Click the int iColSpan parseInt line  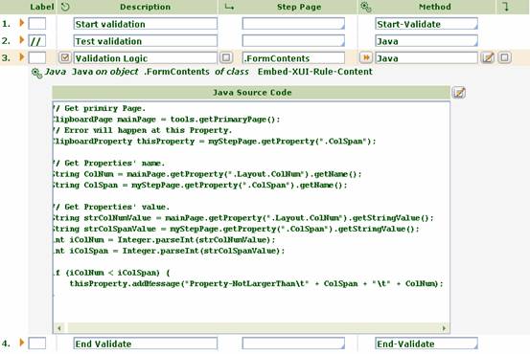(169, 251)
